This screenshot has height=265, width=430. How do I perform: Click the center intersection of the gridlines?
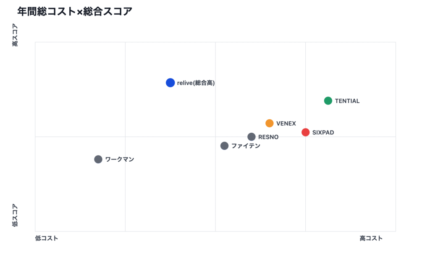coord(215,136)
